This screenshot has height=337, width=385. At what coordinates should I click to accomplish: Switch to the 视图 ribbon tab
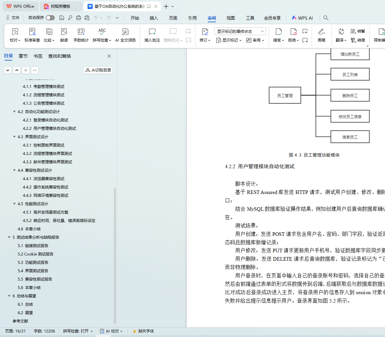[230, 18]
